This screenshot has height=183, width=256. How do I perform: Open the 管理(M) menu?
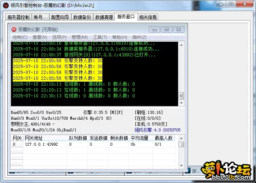click(x=79, y=37)
